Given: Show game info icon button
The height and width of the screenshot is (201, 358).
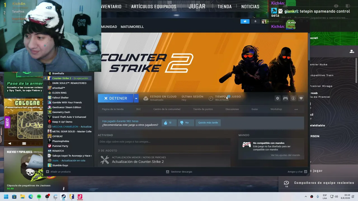Looking at the screenshot, I should tap(293, 98).
